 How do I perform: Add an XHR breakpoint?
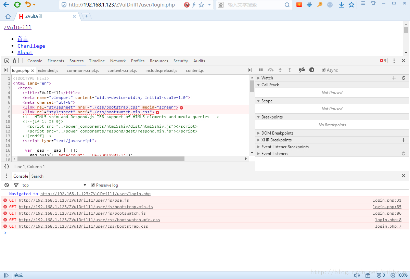[x=403, y=140]
